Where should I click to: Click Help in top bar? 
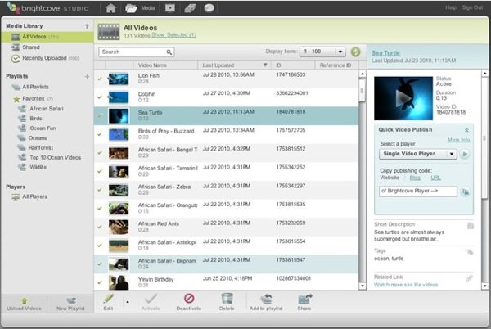tap(451, 7)
